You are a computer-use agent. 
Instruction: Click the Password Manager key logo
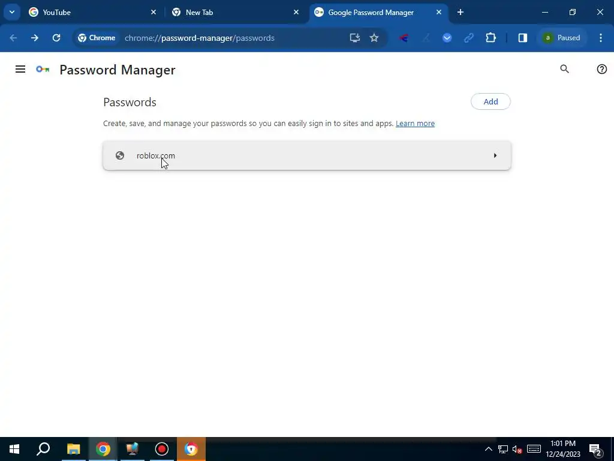point(43,70)
